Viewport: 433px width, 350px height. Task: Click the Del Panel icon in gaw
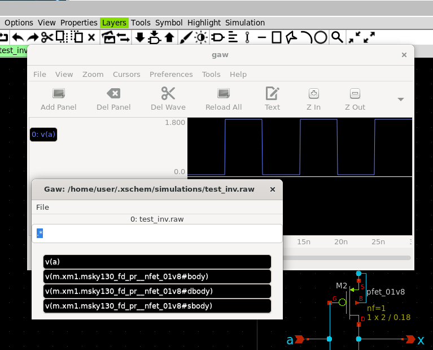(x=113, y=93)
